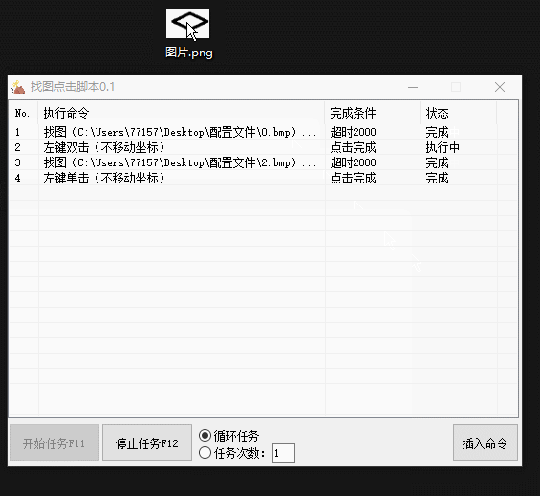
Task: Focus the 任务次数 count input field
Action: [284, 453]
